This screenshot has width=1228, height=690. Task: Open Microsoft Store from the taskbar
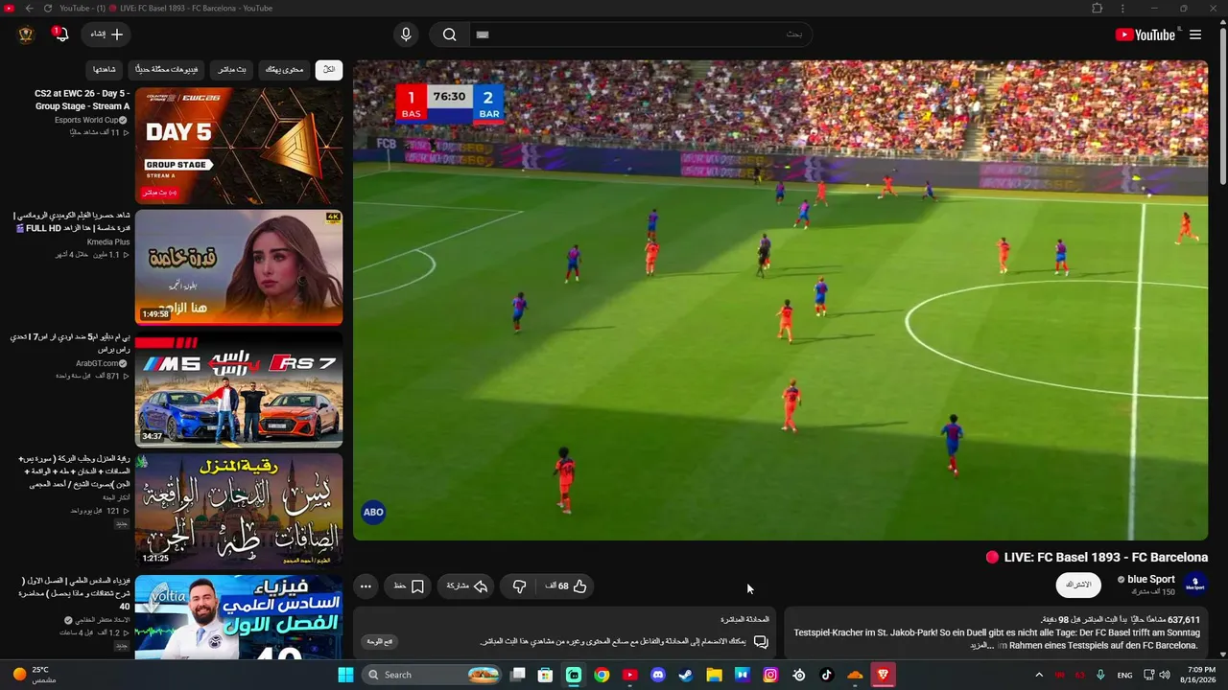pos(545,675)
